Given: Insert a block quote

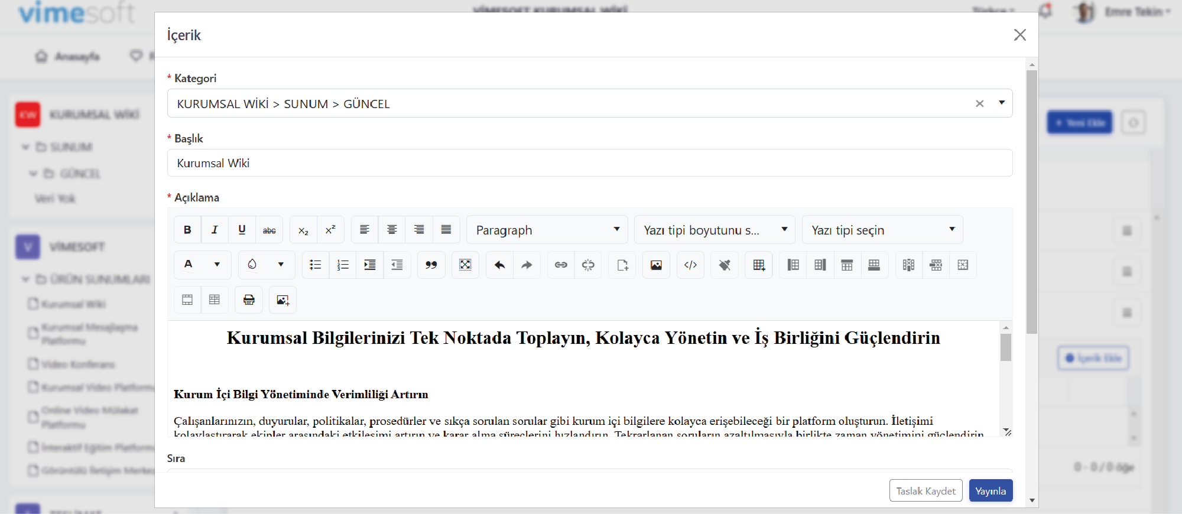Looking at the screenshot, I should (431, 265).
